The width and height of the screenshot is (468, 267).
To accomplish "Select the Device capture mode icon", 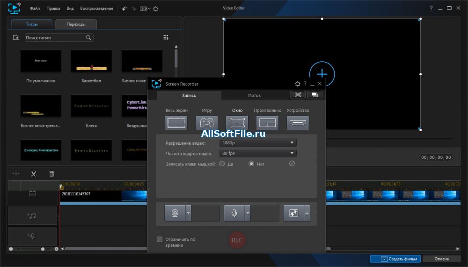I will (298, 123).
